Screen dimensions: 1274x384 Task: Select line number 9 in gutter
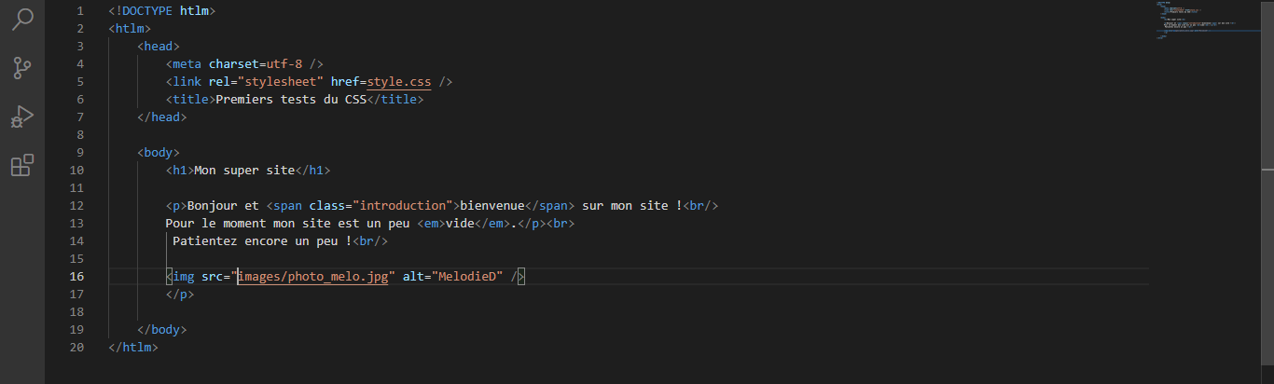(x=80, y=153)
